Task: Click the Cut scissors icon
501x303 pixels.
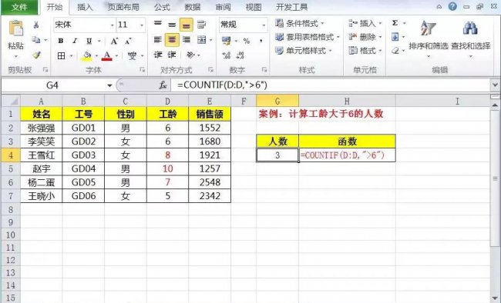Action: click(36, 25)
